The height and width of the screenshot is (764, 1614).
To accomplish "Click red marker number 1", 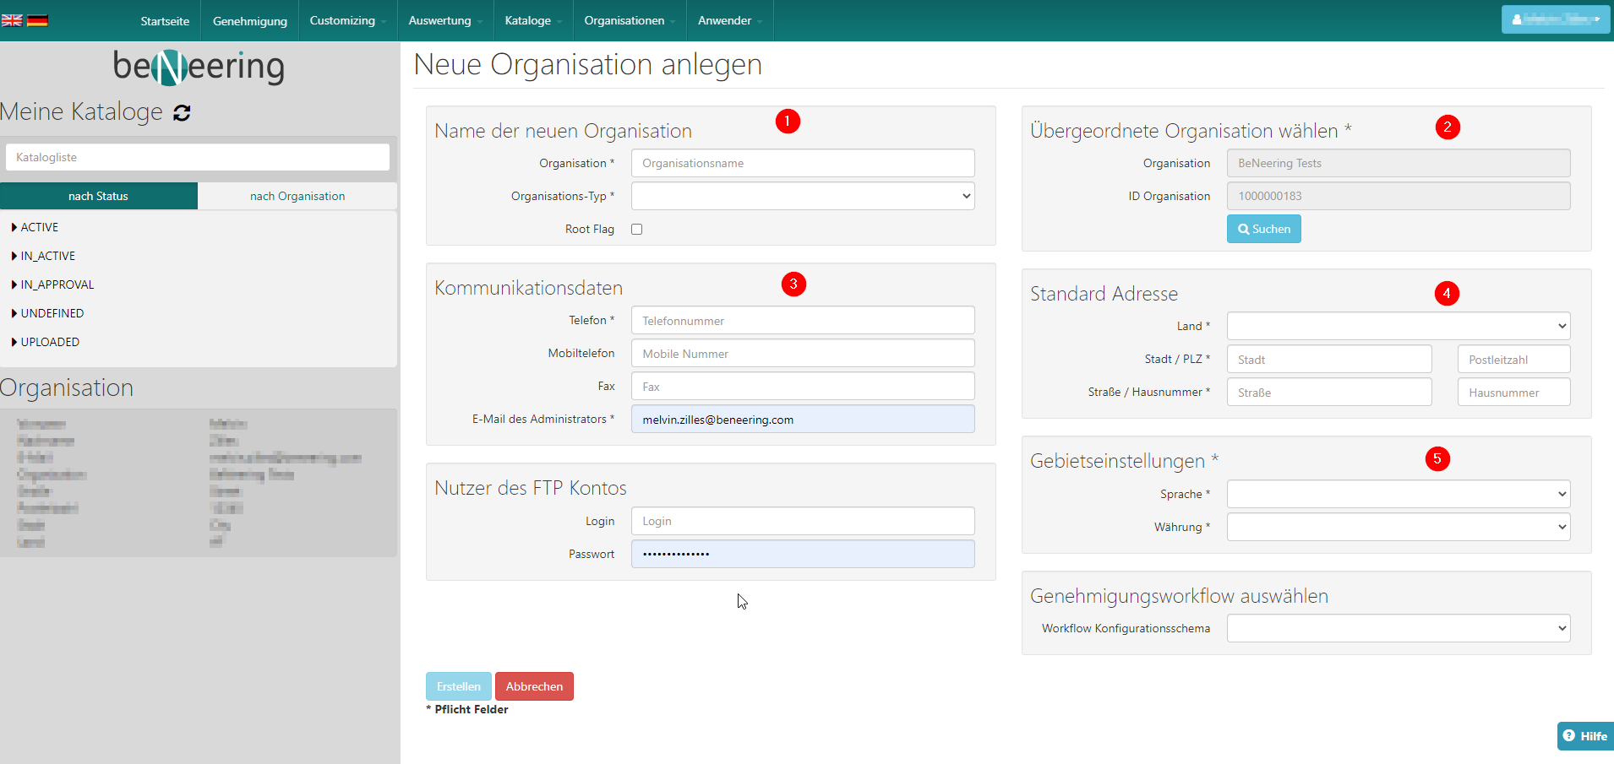I will point(788,122).
